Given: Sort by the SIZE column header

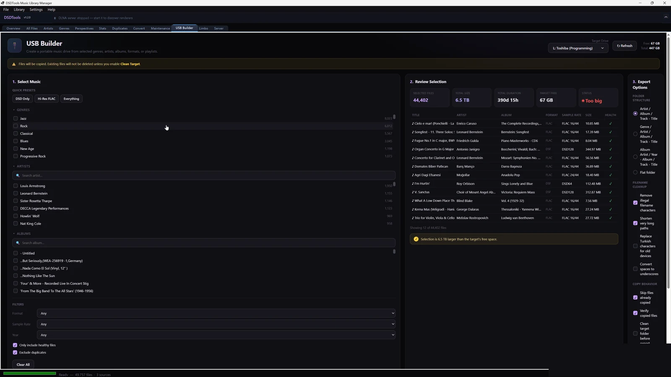Looking at the screenshot, I should point(588,115).
